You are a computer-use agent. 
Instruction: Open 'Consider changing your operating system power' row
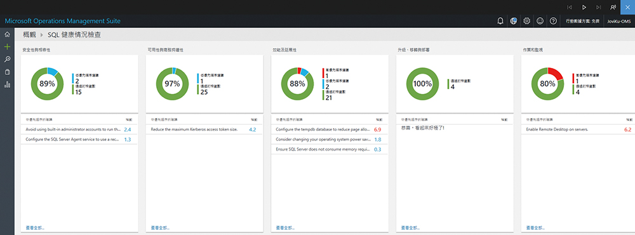point(329,139)
